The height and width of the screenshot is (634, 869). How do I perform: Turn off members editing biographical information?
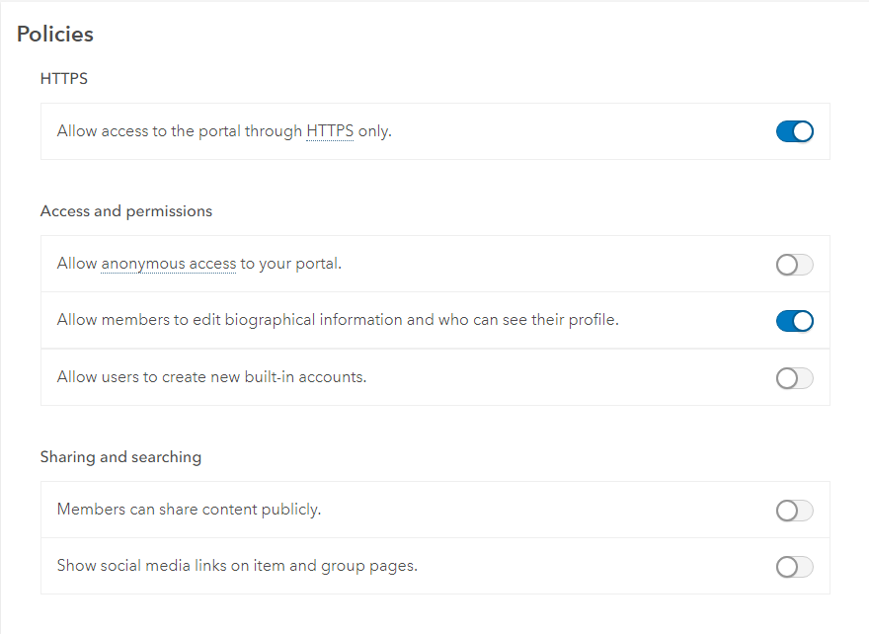click(794, 321)
